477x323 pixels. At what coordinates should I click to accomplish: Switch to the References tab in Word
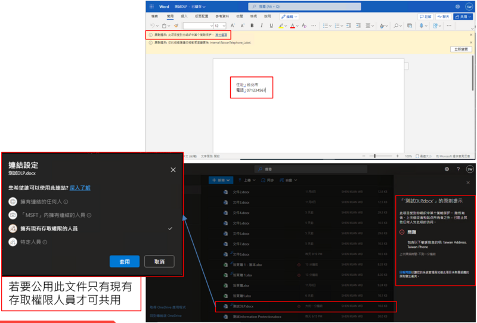[x=222, y=16]
